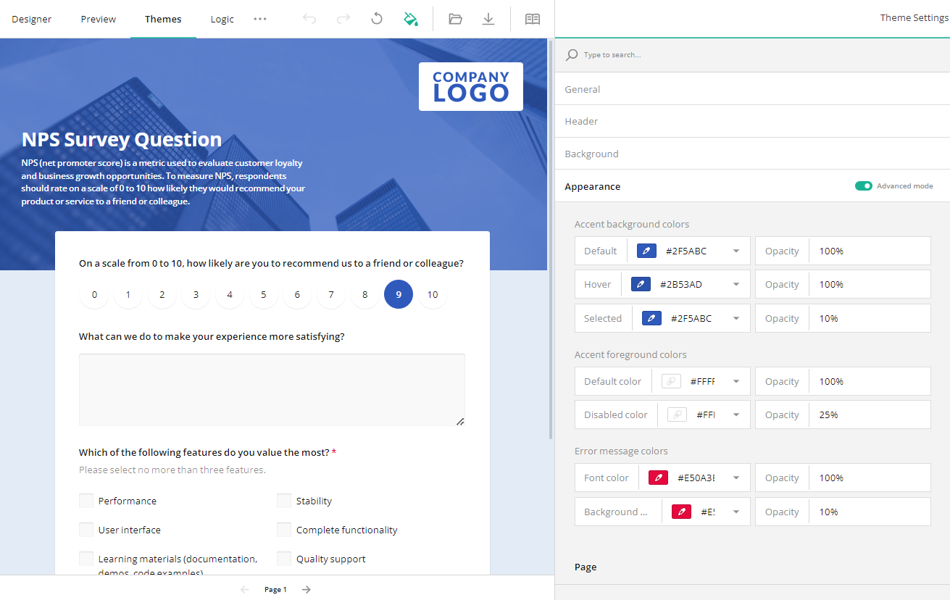Expand the Background settings section
The image size is (950, 600).
(x=591, y=153)
